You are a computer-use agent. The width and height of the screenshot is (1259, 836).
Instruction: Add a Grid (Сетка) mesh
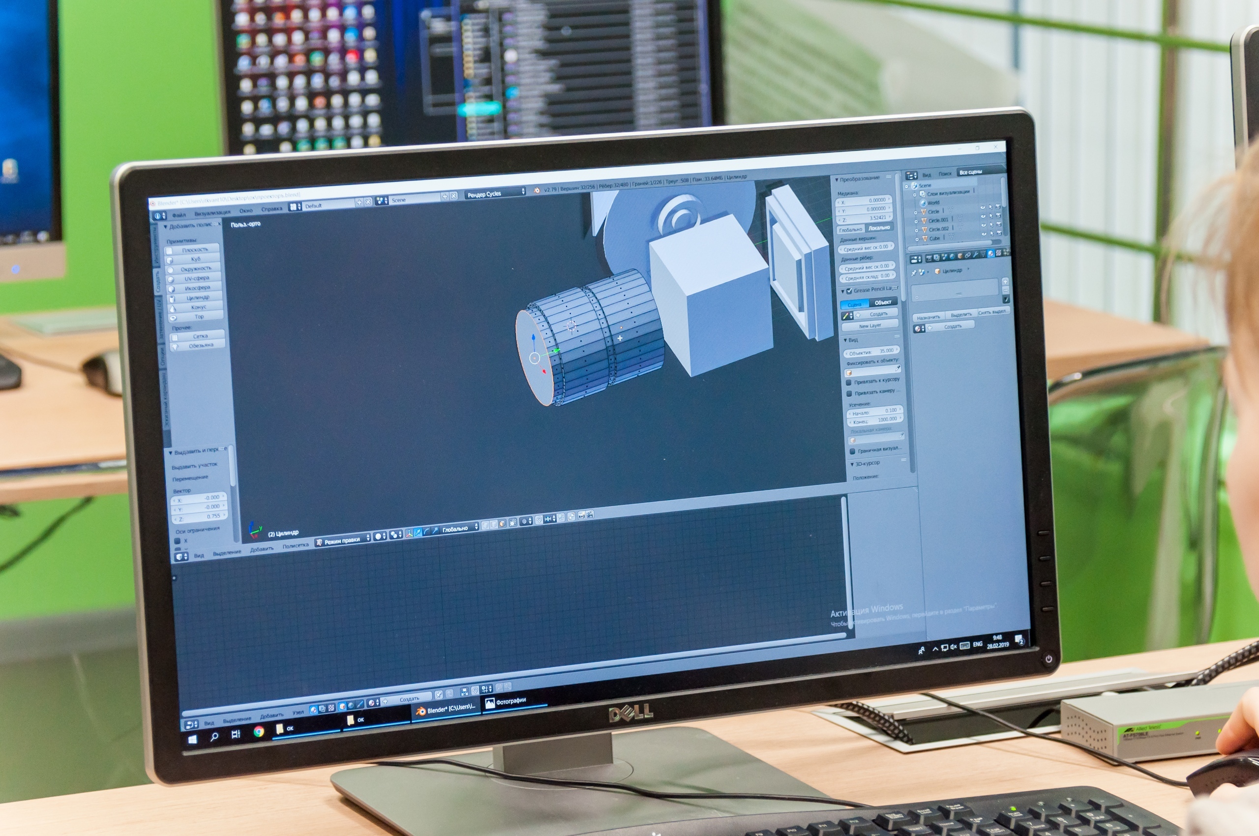197,336
